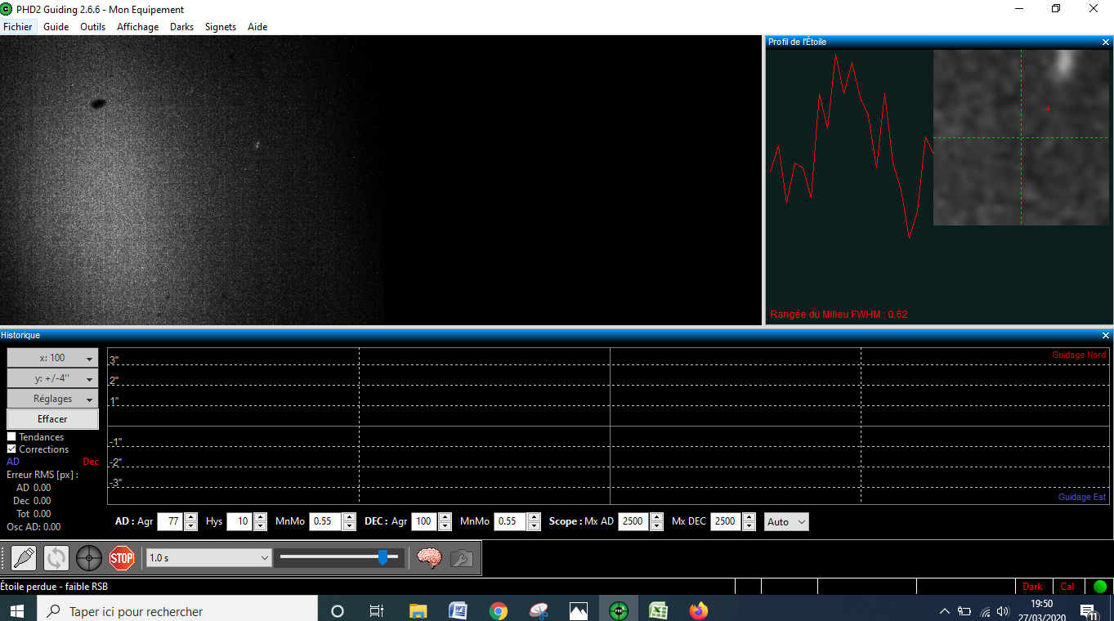Click the crosshair begin-guiding icon
Screen dimensions: 1114x621
point(89,558)
